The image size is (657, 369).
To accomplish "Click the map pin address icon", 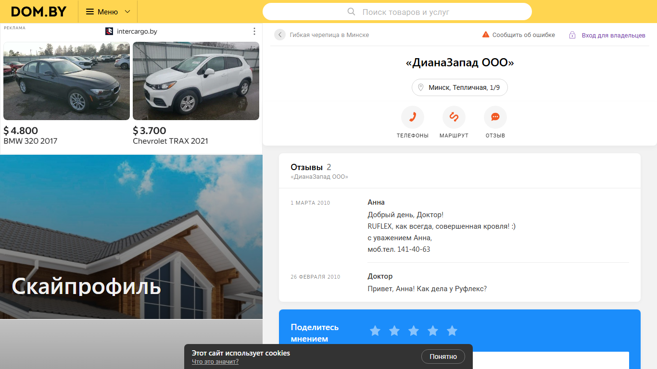I will click(421, 87).
